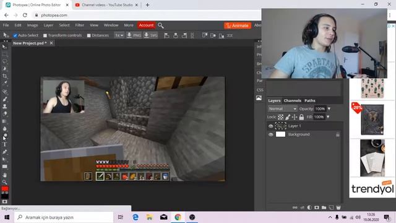Screen dimensions: 396x223
Task: Click the orange Animate button
Action: 238,25
